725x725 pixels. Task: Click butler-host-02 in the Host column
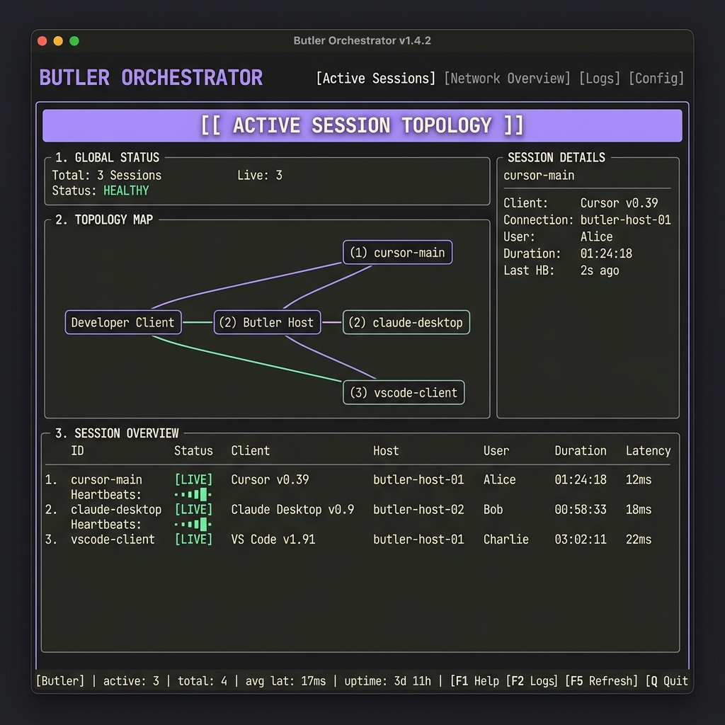click(418, 510)
